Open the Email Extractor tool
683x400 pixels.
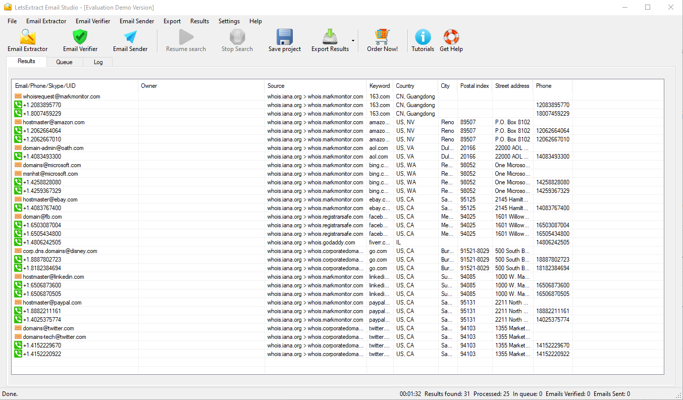coord(27,40)
